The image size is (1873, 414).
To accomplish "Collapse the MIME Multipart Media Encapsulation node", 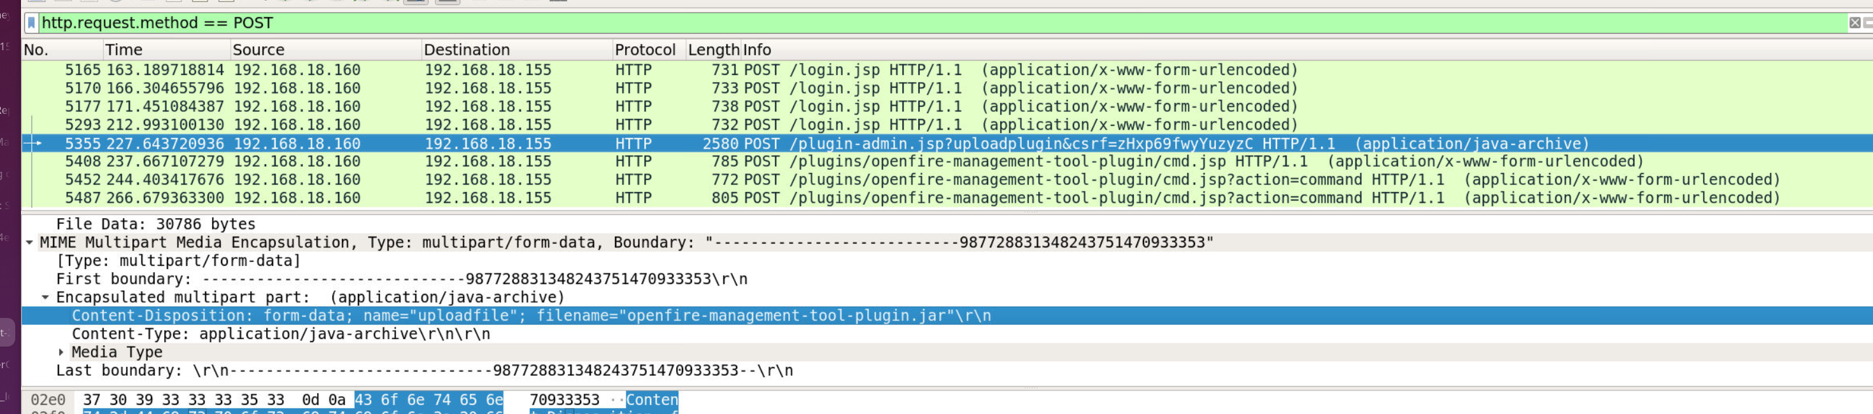I will point(30,242).
